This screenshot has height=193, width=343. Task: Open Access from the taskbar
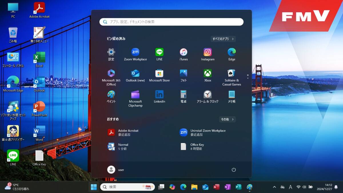pos(216,187)
